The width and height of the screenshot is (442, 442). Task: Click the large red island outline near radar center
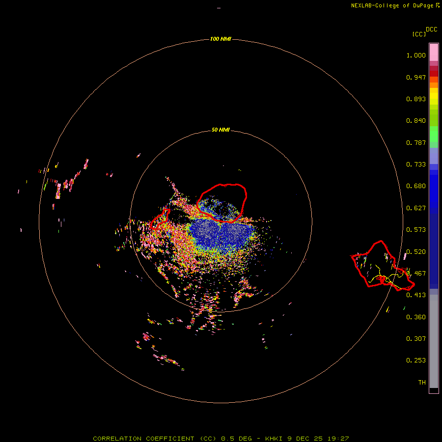[x=222, y=203]
